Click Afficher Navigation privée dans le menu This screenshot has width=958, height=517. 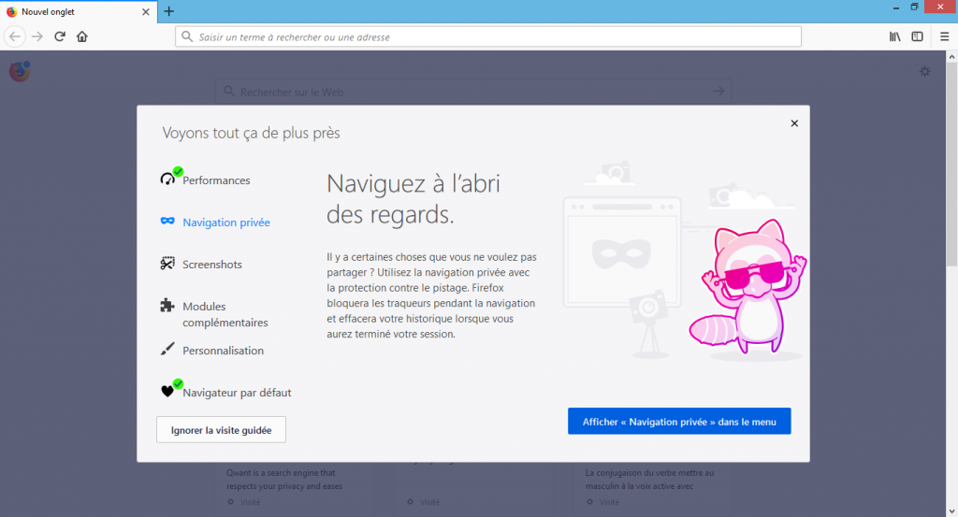[x=679, y=421]
